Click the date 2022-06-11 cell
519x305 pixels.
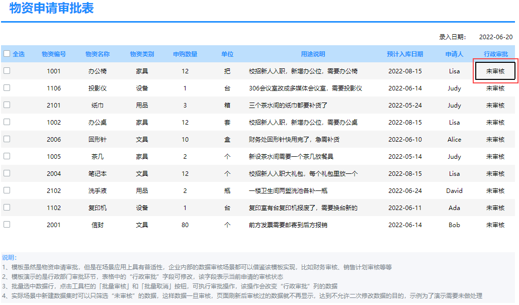405,208
